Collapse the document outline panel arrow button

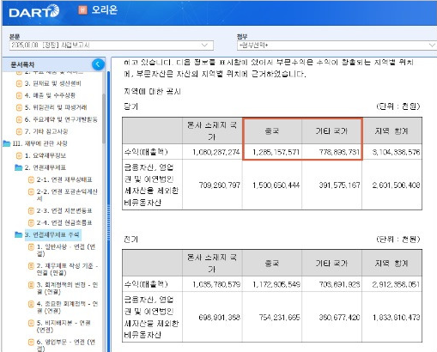[x=98, y=64]
